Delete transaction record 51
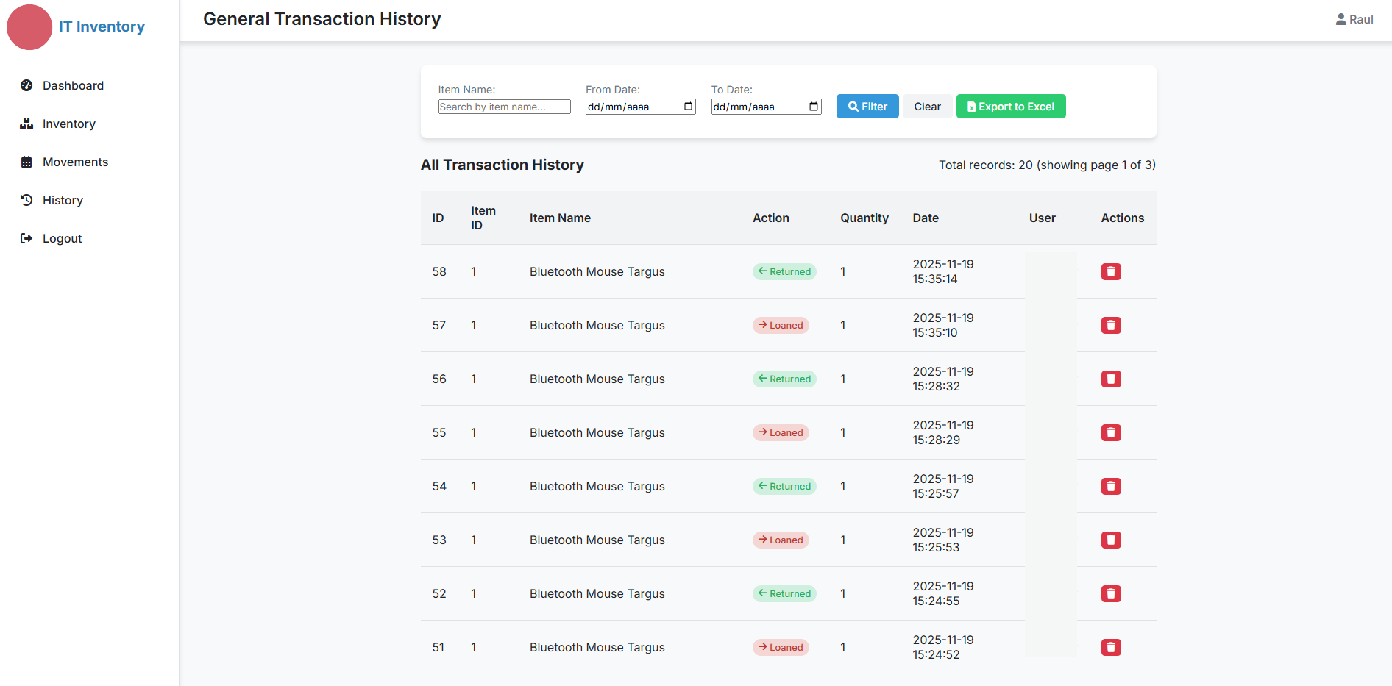The image size is (1392, 686). click(1111, 647)
